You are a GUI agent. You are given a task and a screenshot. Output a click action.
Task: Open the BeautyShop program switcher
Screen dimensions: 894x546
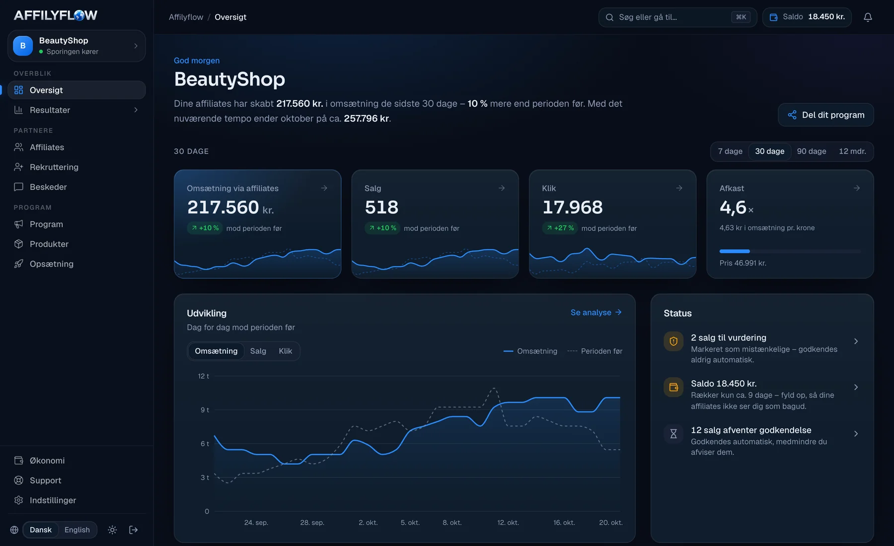coord(76,46)
